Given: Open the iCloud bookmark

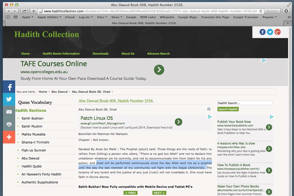Looking at the screenshot, I should pos(70,17).
